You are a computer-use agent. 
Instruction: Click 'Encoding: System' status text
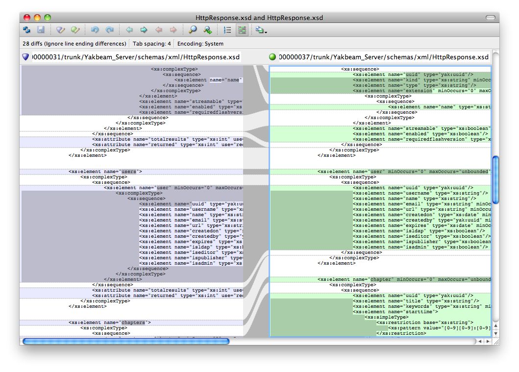tap(200, 44)
